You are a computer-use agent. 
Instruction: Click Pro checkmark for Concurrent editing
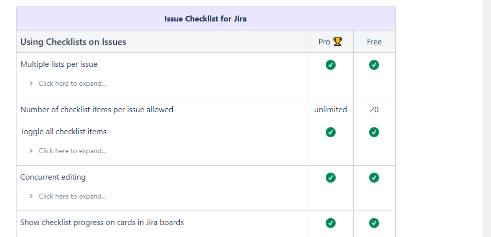pos(330,178)
